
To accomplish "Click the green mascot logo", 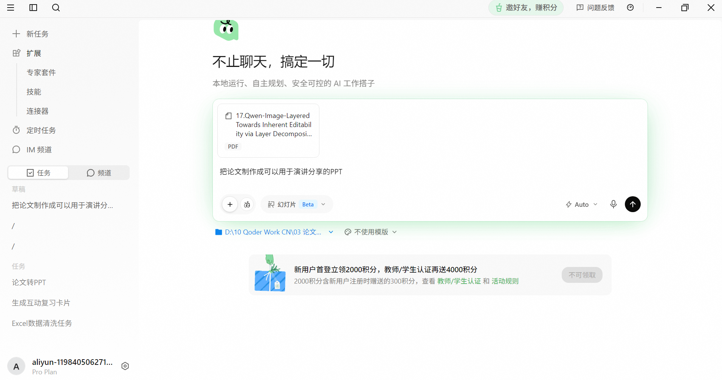I will [x=226, y=29].
